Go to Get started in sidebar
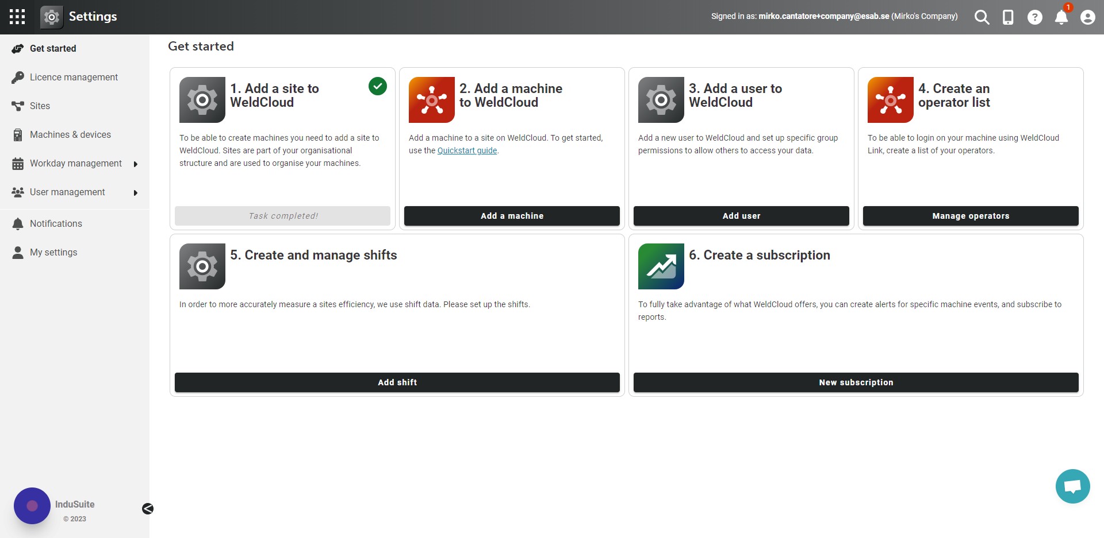The height and width of the screenshot is (538, 1104). (75, 49)
